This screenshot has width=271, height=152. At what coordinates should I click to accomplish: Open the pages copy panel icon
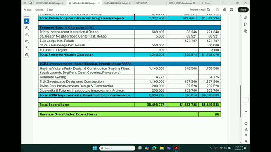(x=246, y=31)
